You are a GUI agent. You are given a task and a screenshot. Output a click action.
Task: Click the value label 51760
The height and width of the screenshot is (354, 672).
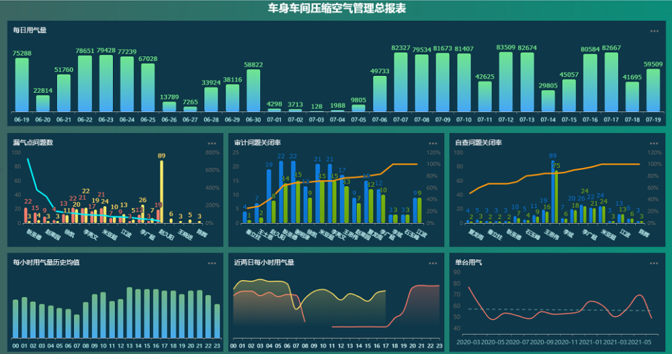coord(64,69)
